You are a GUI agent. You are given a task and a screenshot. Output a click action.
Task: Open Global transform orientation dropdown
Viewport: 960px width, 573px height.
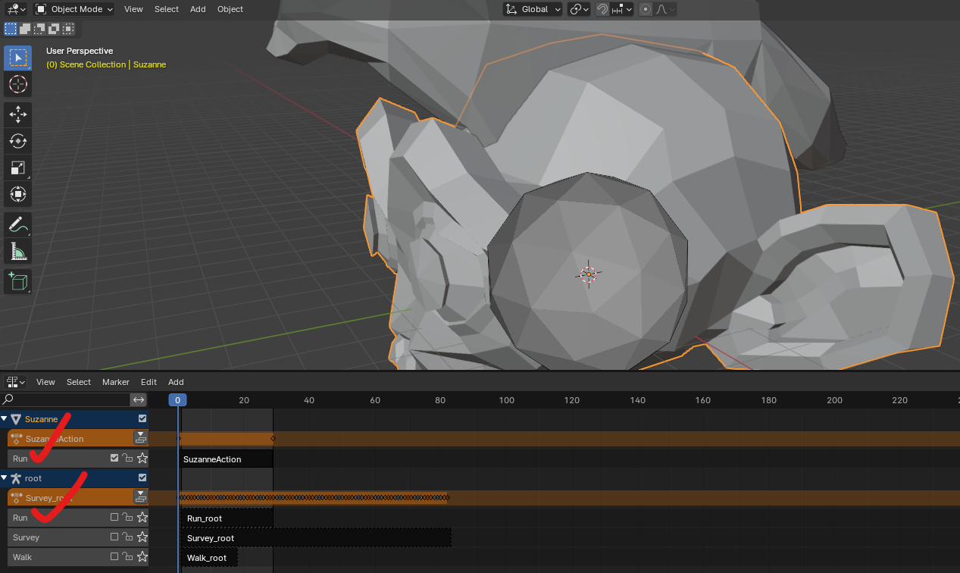click(x=533, y=9)
